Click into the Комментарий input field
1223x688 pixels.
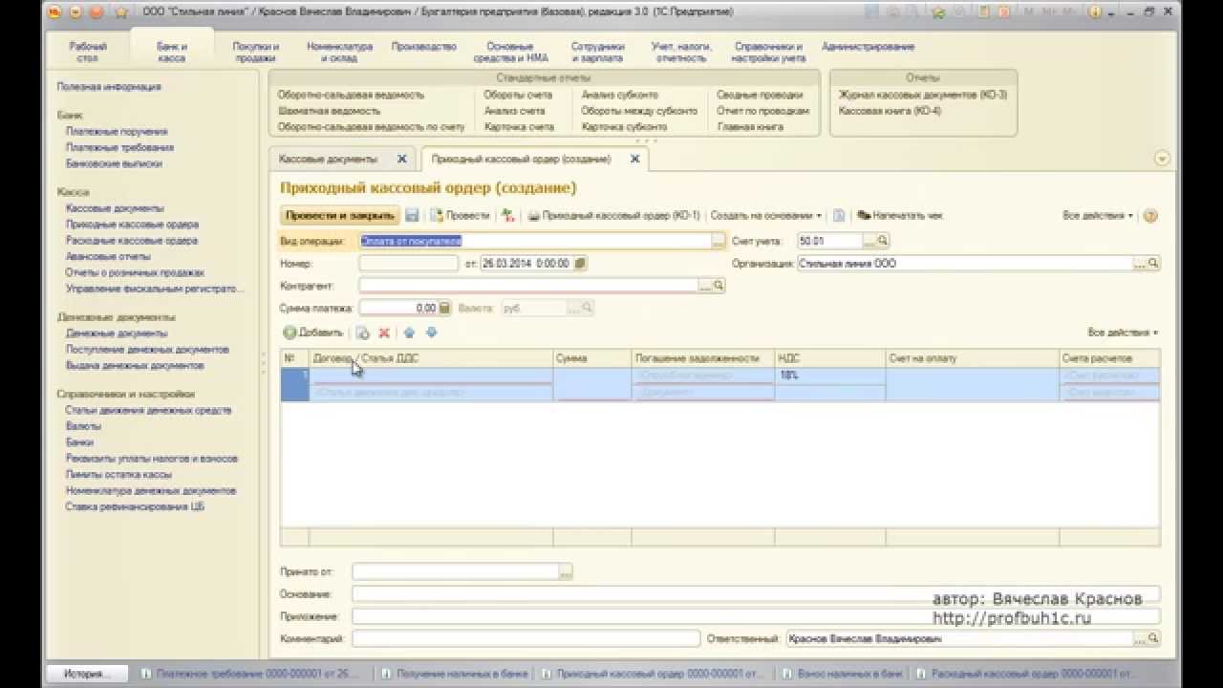click(x=526, y=638)
